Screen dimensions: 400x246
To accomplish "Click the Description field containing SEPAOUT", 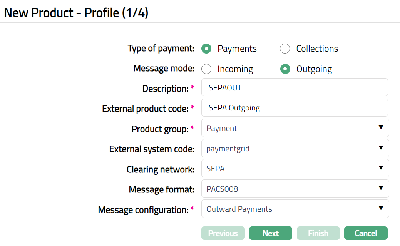I will click(295, 88).
